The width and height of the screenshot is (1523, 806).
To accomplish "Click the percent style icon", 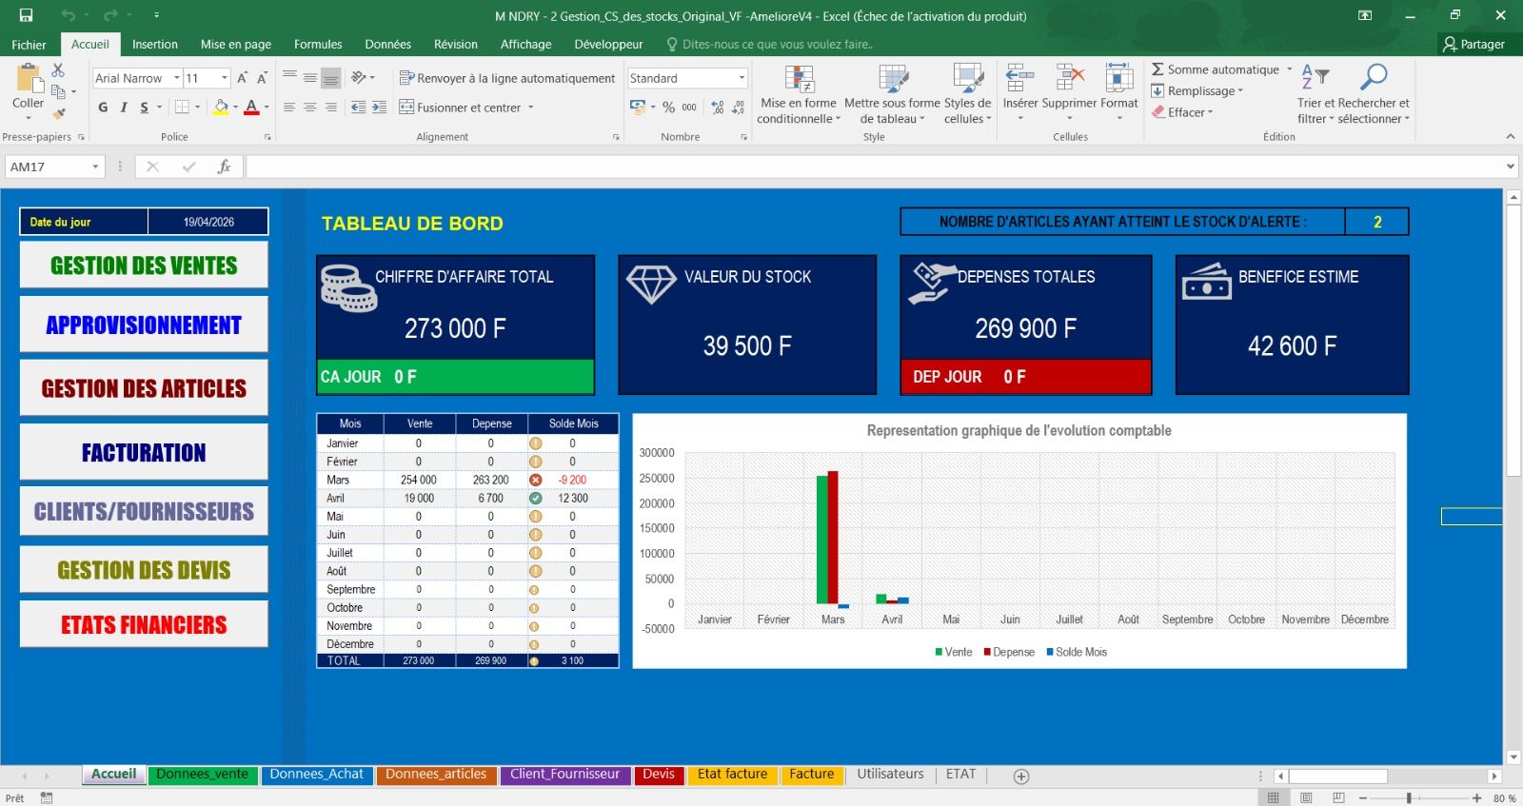I will tap(668, 108).
